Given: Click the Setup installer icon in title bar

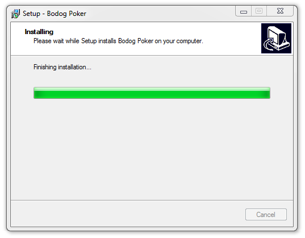Looking at the screenshot, I should point(15,14).
